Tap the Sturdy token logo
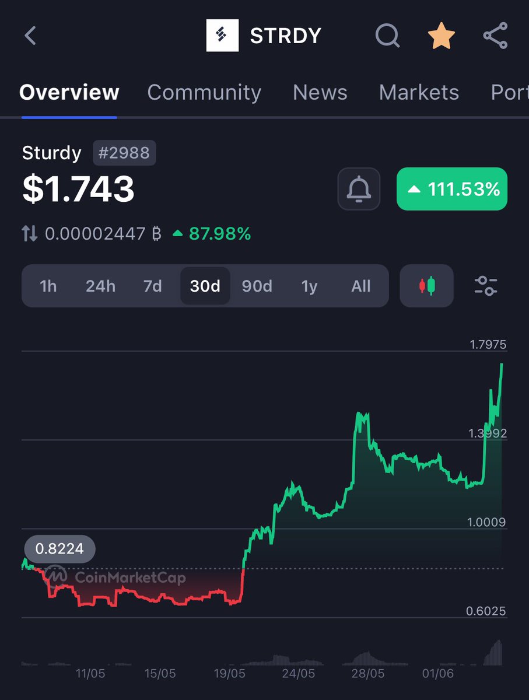The image size is (529, 700). coord(222,36)
